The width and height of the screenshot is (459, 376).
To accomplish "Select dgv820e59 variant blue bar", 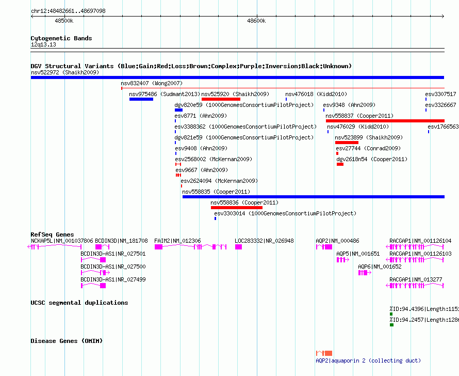I will (178, 110).
